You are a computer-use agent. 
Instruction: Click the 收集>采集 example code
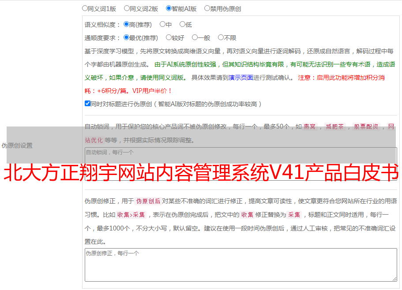point(131,215)
